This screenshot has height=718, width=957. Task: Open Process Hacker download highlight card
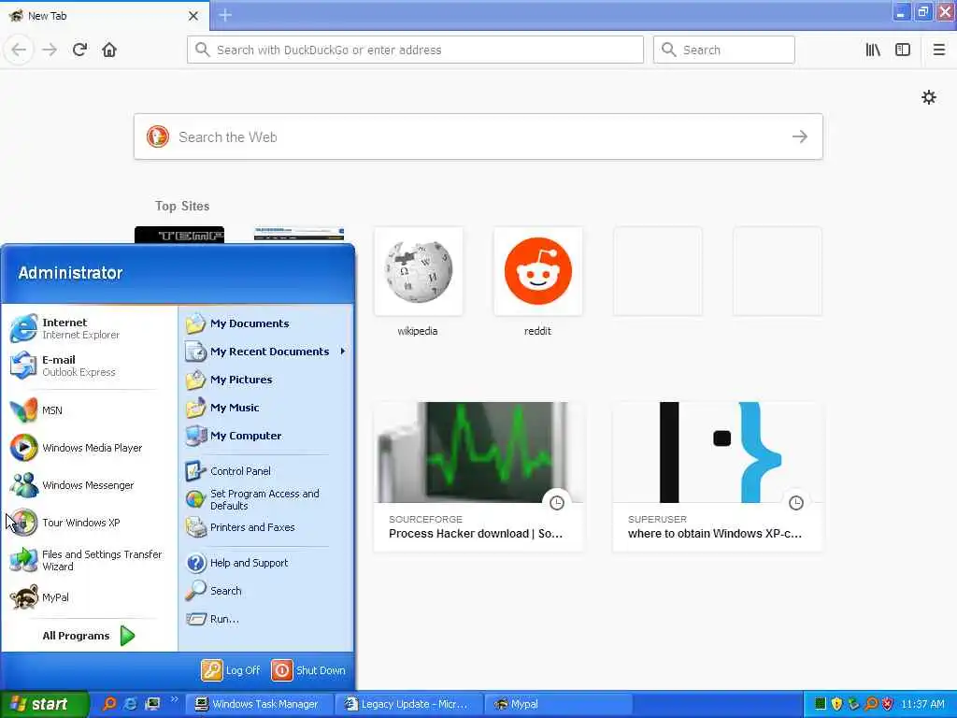pyautogui.click(x=478, y=476)
